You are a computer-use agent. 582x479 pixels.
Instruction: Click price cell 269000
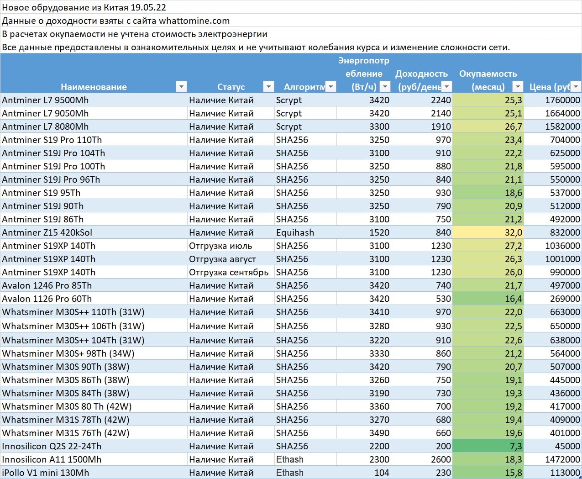tap(553, 299)
